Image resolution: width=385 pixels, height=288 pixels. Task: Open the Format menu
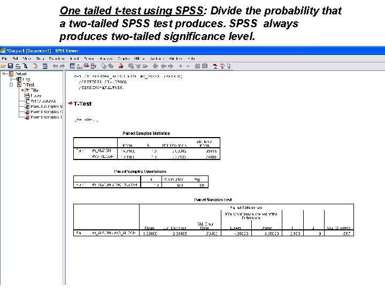[x=89, y=59]
